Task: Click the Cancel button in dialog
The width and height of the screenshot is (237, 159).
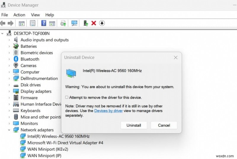Action: click(x=164, y=125)
